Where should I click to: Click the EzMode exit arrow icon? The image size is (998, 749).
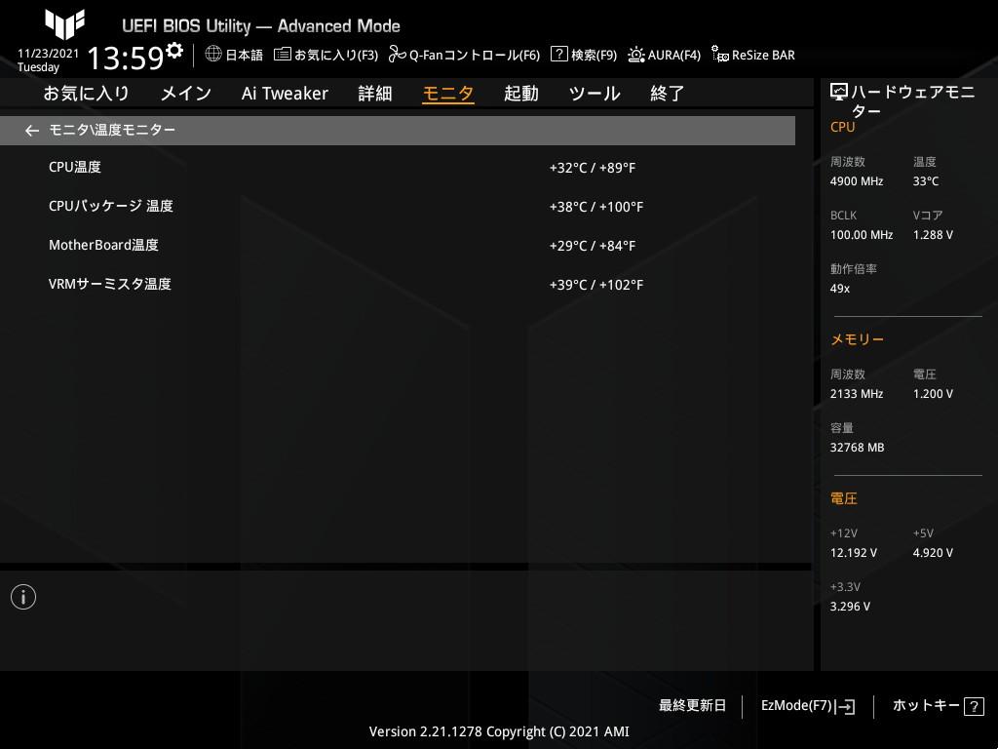coord(845,706)
